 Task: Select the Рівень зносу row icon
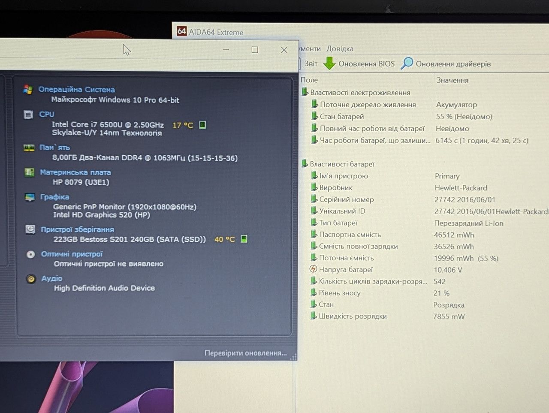(x=314, y=292)
